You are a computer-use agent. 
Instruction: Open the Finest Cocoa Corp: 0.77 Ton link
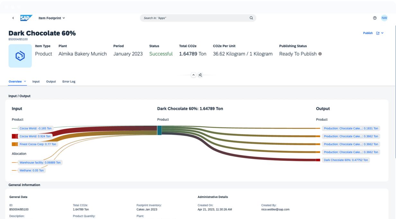pos(38,144)
